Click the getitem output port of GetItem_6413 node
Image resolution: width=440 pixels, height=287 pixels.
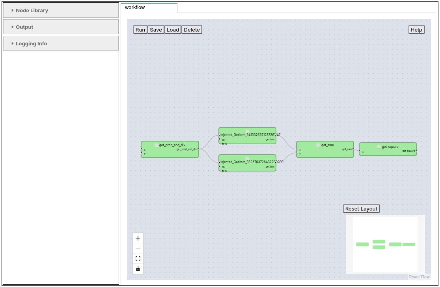pyautogui.click(x=276, y=135)
